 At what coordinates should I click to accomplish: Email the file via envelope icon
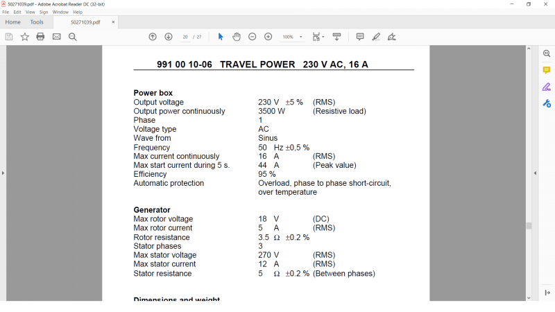(x=57, y=37)
